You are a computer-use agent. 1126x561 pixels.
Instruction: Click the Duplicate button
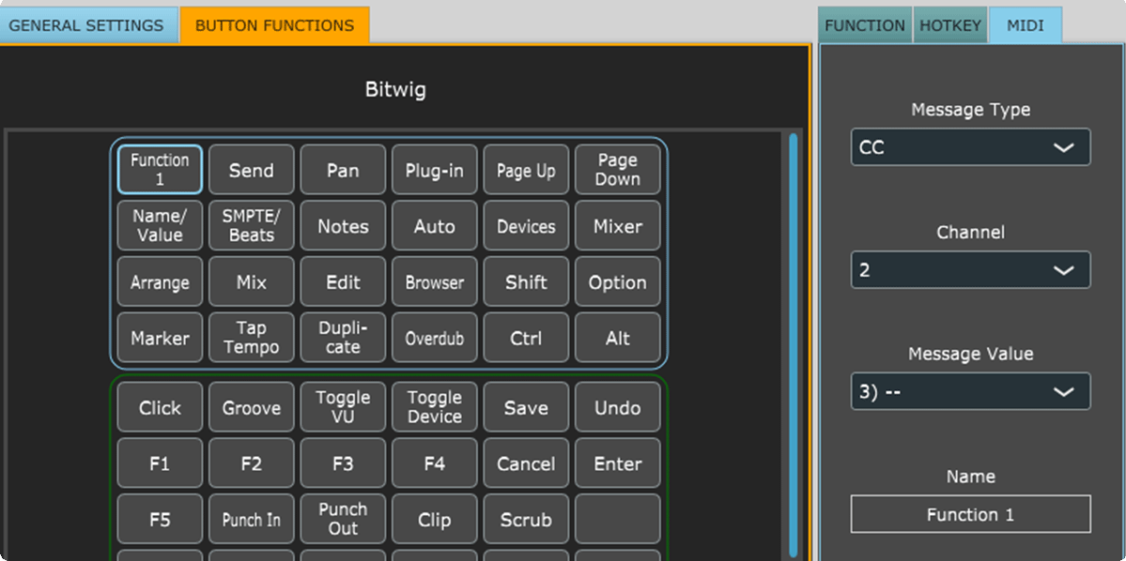343,337
